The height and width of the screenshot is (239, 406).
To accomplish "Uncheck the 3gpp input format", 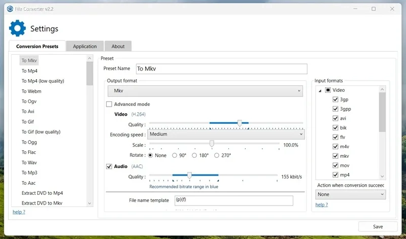I will coord(335,109).
